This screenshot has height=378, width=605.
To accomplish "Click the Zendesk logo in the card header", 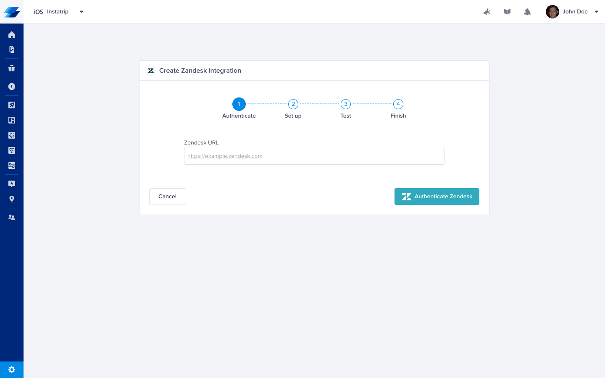I will (x=151, y=71).
